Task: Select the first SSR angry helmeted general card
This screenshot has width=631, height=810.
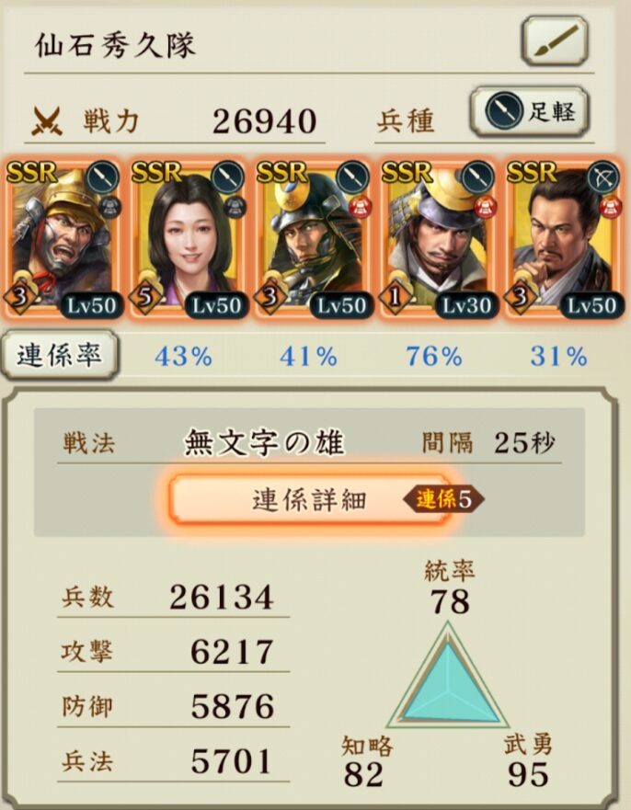Action: pyautogui.click(x=63, y=239)
